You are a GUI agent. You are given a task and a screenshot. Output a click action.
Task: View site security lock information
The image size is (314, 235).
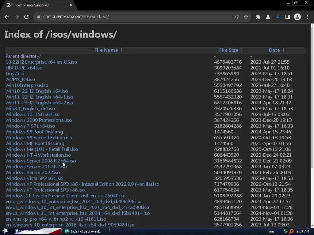tap(38, 17)
